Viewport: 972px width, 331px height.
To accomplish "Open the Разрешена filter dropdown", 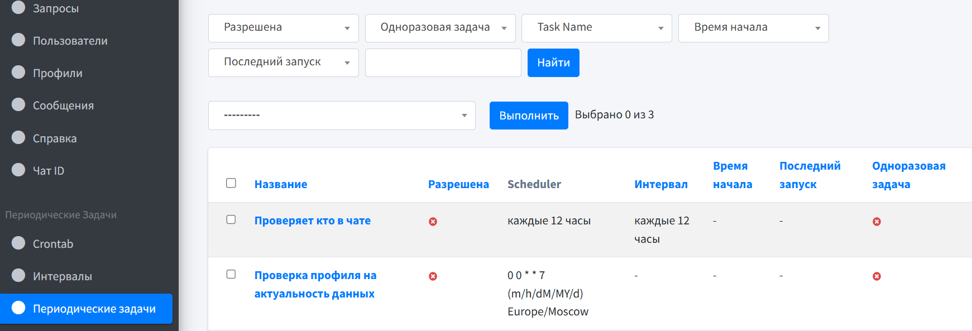I will point(283,28).
